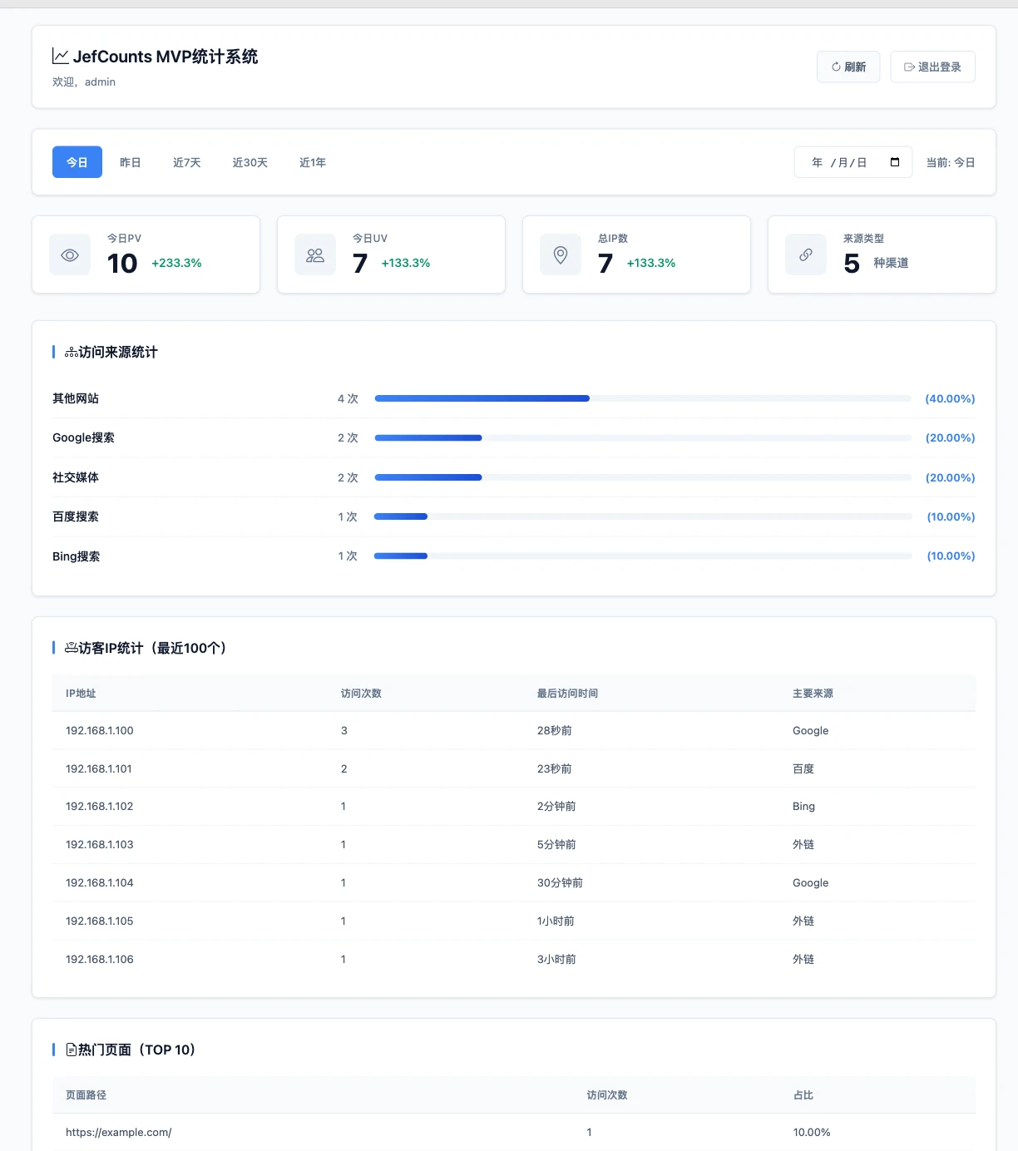Select the 今日 tab
This screenshot has width=1018, height=1151.
coord(77,162)
